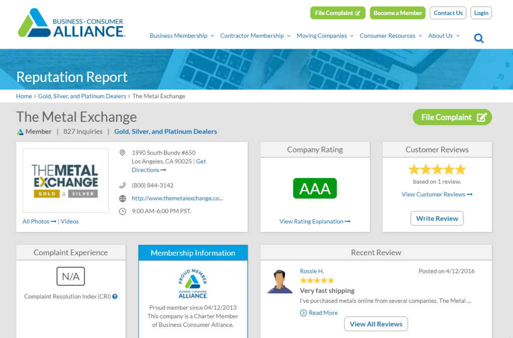This screenshot has height=338, width=513.
Task: Click the Customer Reviews panel header
Action: click(437, 149)
